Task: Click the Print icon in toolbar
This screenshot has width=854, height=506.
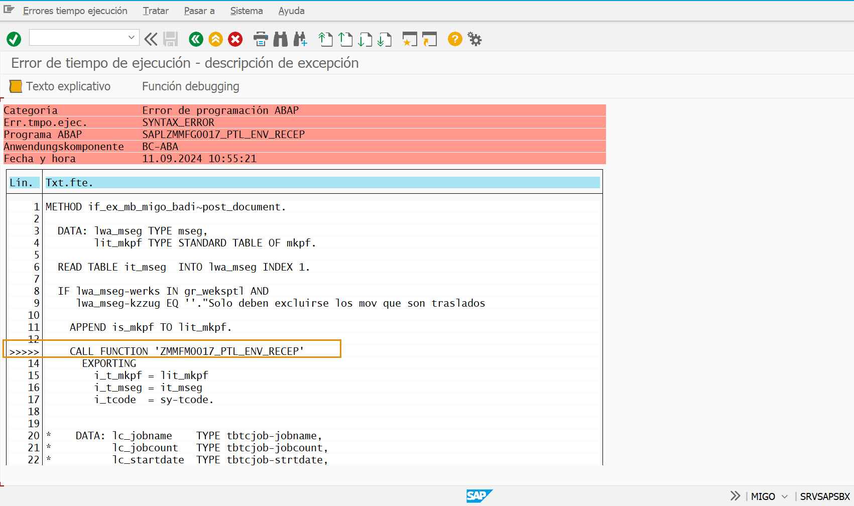Action: point(261,39)
